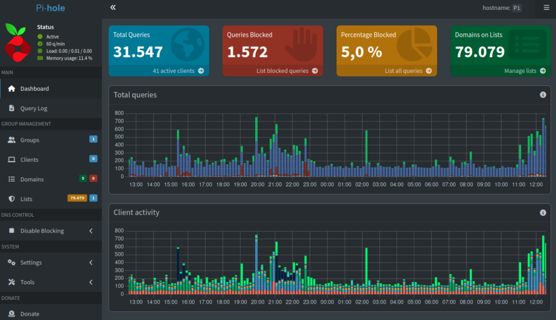Click the Disable Blocking stop icon
This screenshot has width=556, height=320.
click(x=12, y=230)
